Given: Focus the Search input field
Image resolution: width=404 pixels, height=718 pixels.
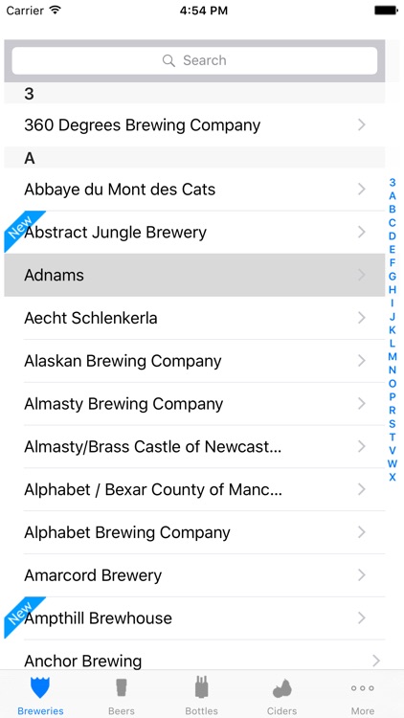Looking at the screenshot, I should click(194, 60).
